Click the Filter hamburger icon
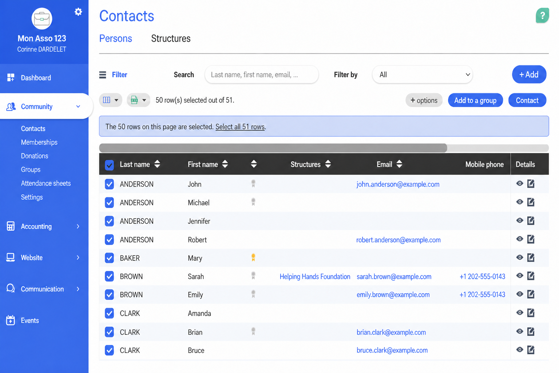 [x=103, y=75]
